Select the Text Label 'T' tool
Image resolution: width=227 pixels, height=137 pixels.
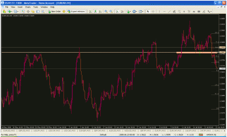pyautogui.click(x=189, y=12)
